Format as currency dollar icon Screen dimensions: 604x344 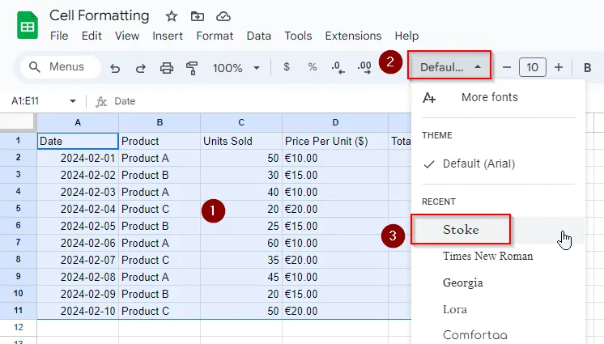pos(286,67)
